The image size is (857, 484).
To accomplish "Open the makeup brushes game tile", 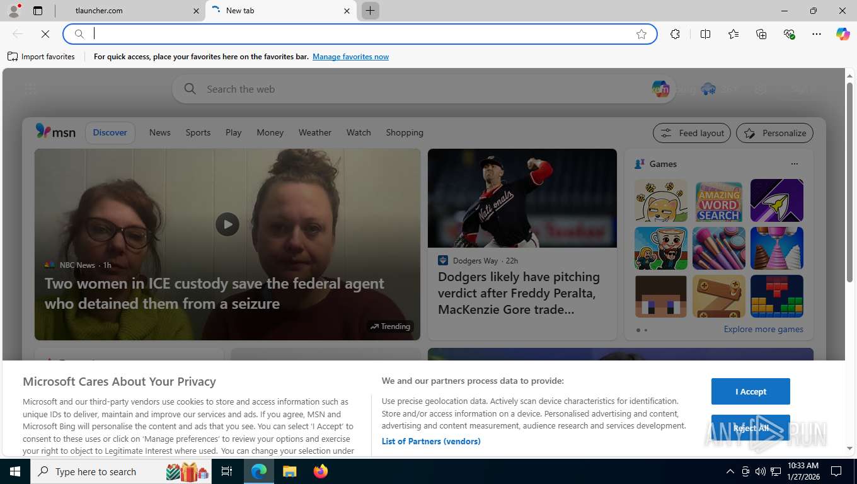I will pyautogui.click(x=719, y=248).
